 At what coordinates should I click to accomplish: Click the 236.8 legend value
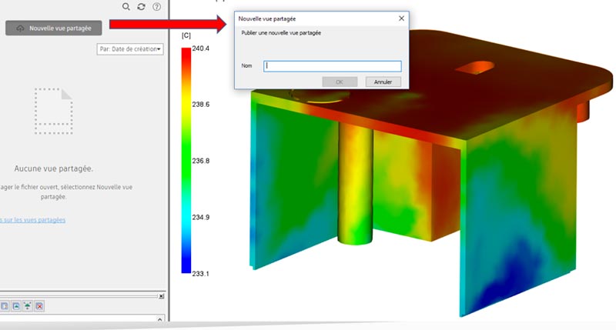[201, 161]
